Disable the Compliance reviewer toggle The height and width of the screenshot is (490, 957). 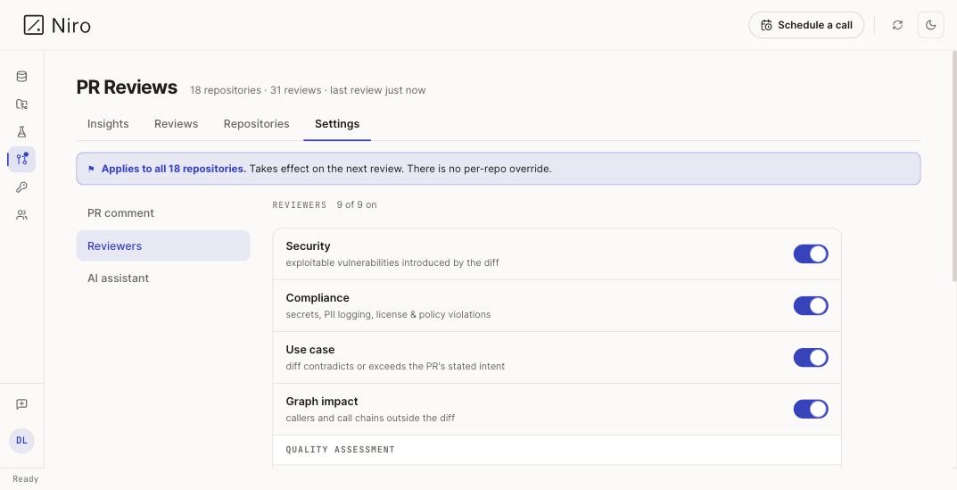[x=811, y=305]
